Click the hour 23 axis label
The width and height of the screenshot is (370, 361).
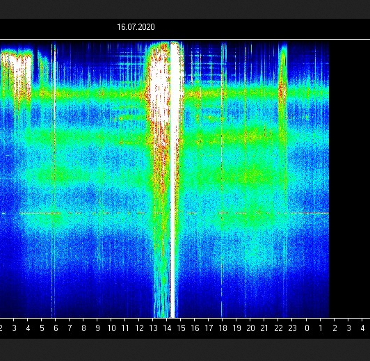coord(292,328)
